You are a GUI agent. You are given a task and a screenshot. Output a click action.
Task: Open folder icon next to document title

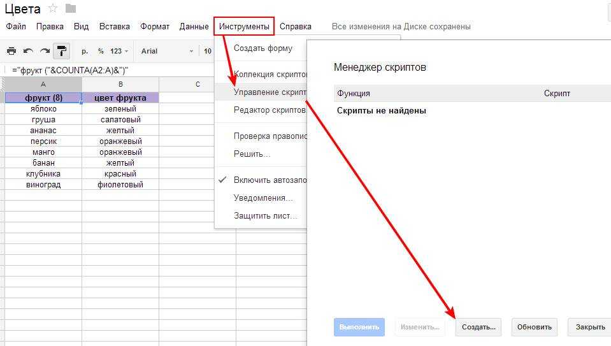(x=71, y=8)
